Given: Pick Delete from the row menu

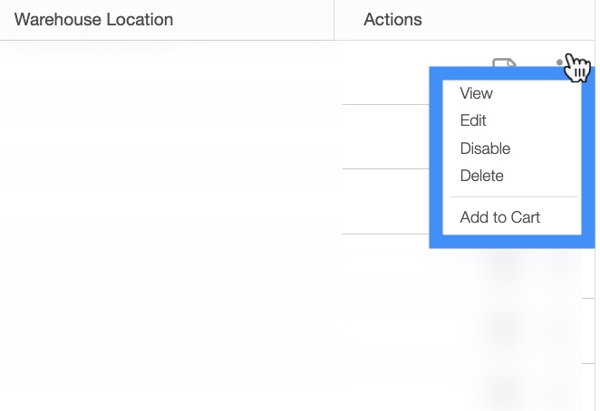Looking at the screenshot, I should pyautogui.click(x=481, y=176).
